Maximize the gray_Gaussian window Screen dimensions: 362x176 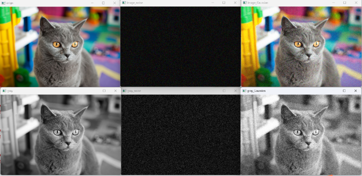(344, 91)
